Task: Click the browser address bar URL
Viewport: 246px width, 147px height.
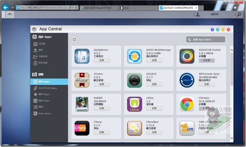Action: pyautogui.click(x=44, y=8)
